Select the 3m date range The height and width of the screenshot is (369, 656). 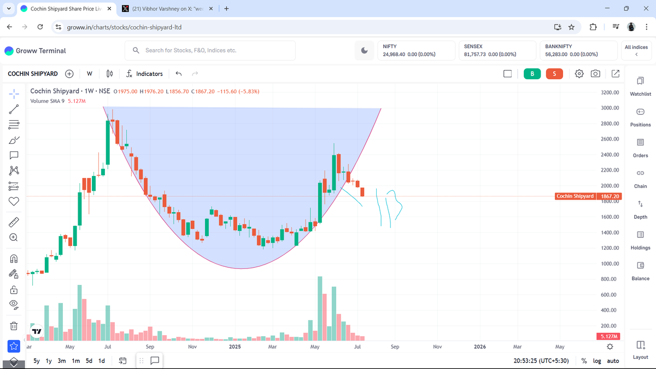coord(62,361)
